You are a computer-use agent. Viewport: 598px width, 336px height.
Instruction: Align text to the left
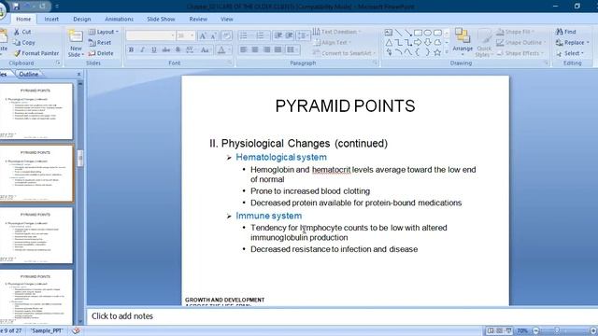243,49
